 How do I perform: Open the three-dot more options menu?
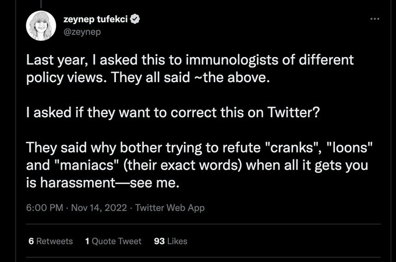[374, 19]
